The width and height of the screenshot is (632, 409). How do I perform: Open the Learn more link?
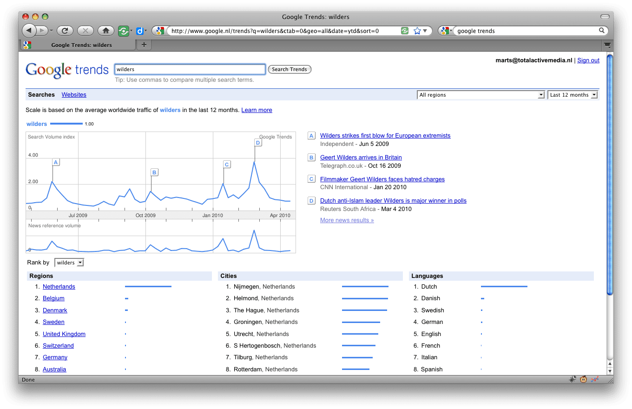257,110
